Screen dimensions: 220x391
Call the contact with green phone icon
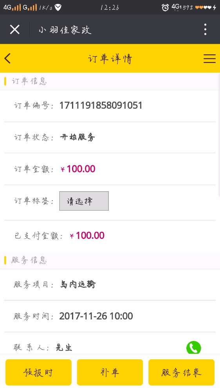(x=193, y=347)
